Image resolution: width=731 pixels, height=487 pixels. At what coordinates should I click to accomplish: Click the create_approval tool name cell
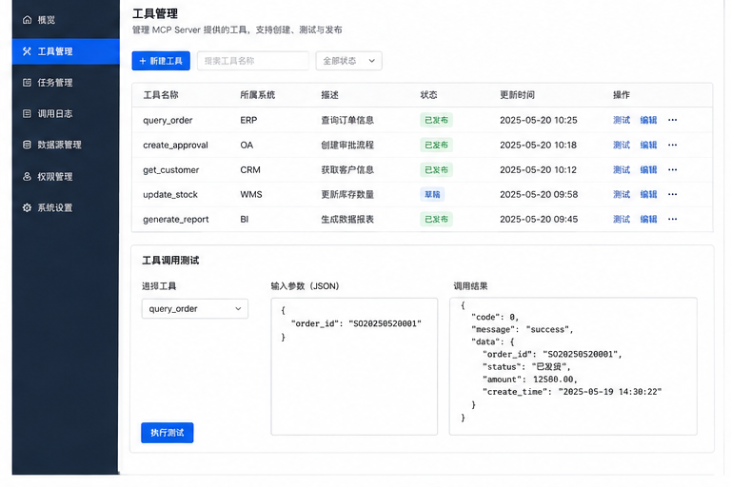point(175,145)
